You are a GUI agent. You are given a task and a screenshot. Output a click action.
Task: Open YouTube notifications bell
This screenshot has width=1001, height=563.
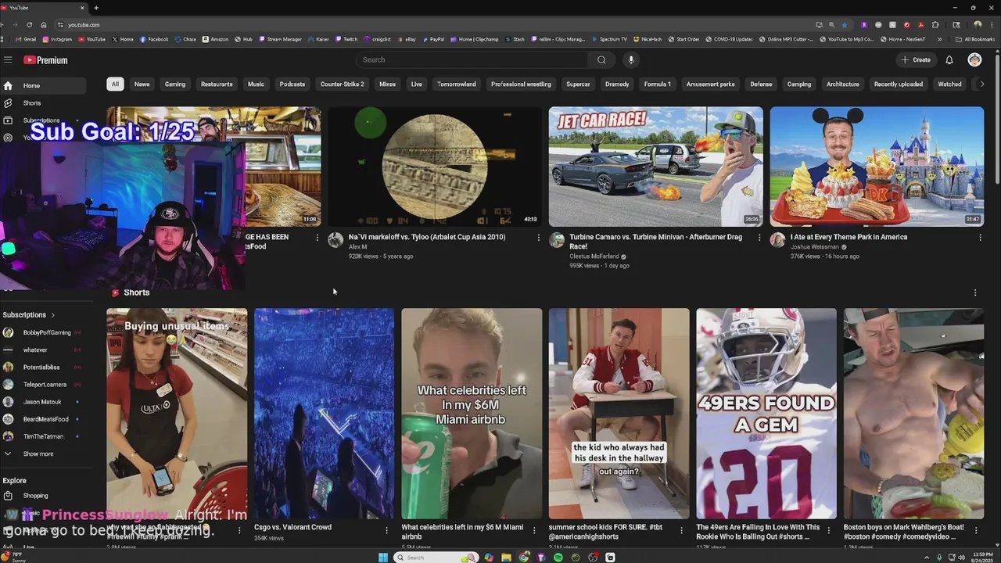point(949,59)
